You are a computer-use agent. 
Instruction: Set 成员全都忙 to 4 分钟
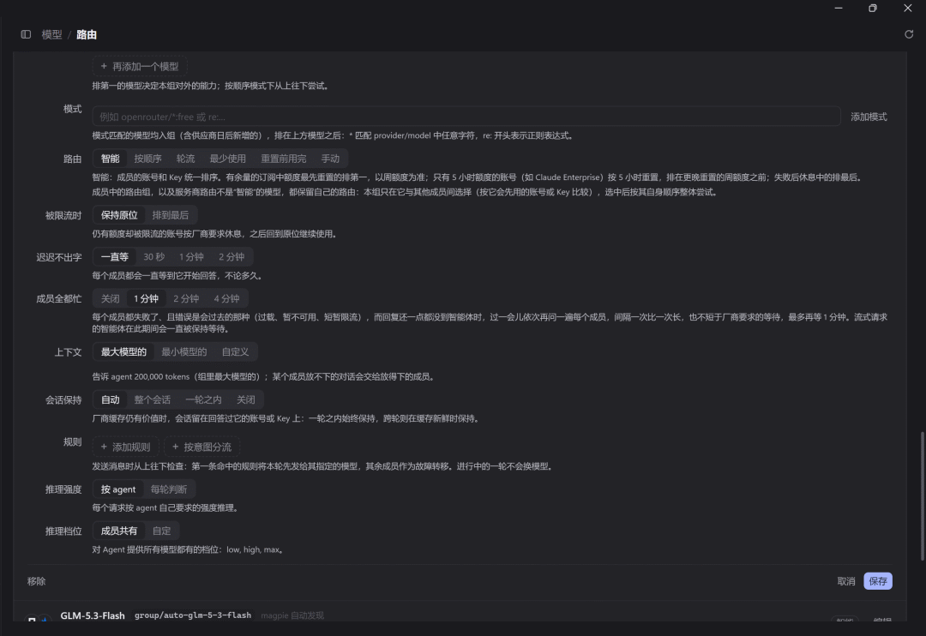click(x=226, y=299)
